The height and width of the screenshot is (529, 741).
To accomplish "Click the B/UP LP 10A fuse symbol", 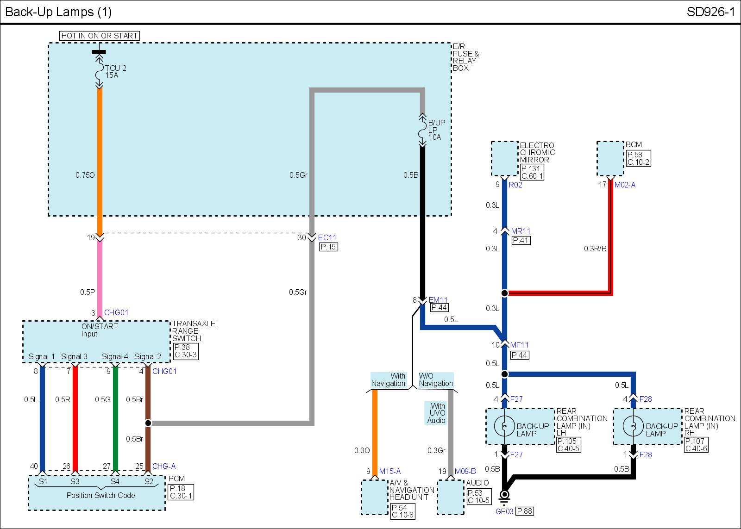I will pyautogui.click(x=422, y=130).
